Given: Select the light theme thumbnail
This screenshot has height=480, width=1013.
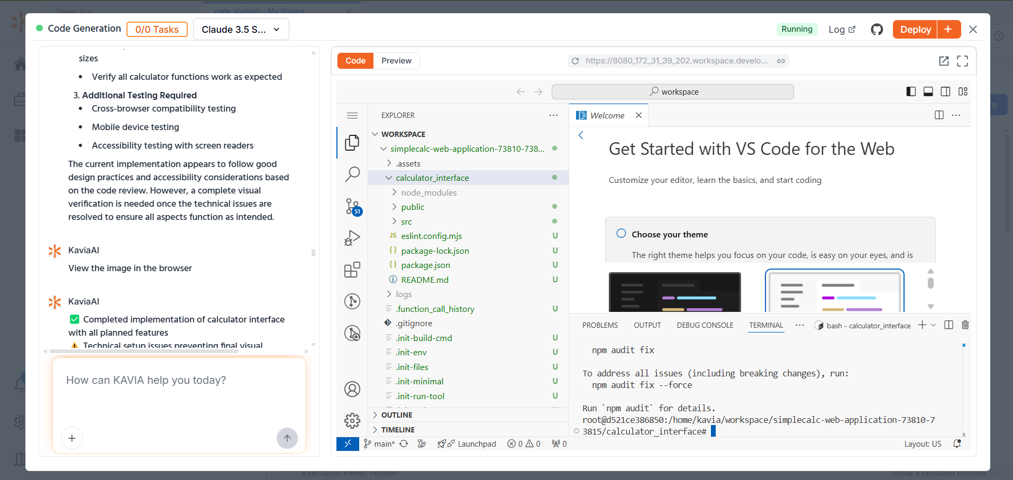Looking at the screenshot, I should [x=834, y=291].
